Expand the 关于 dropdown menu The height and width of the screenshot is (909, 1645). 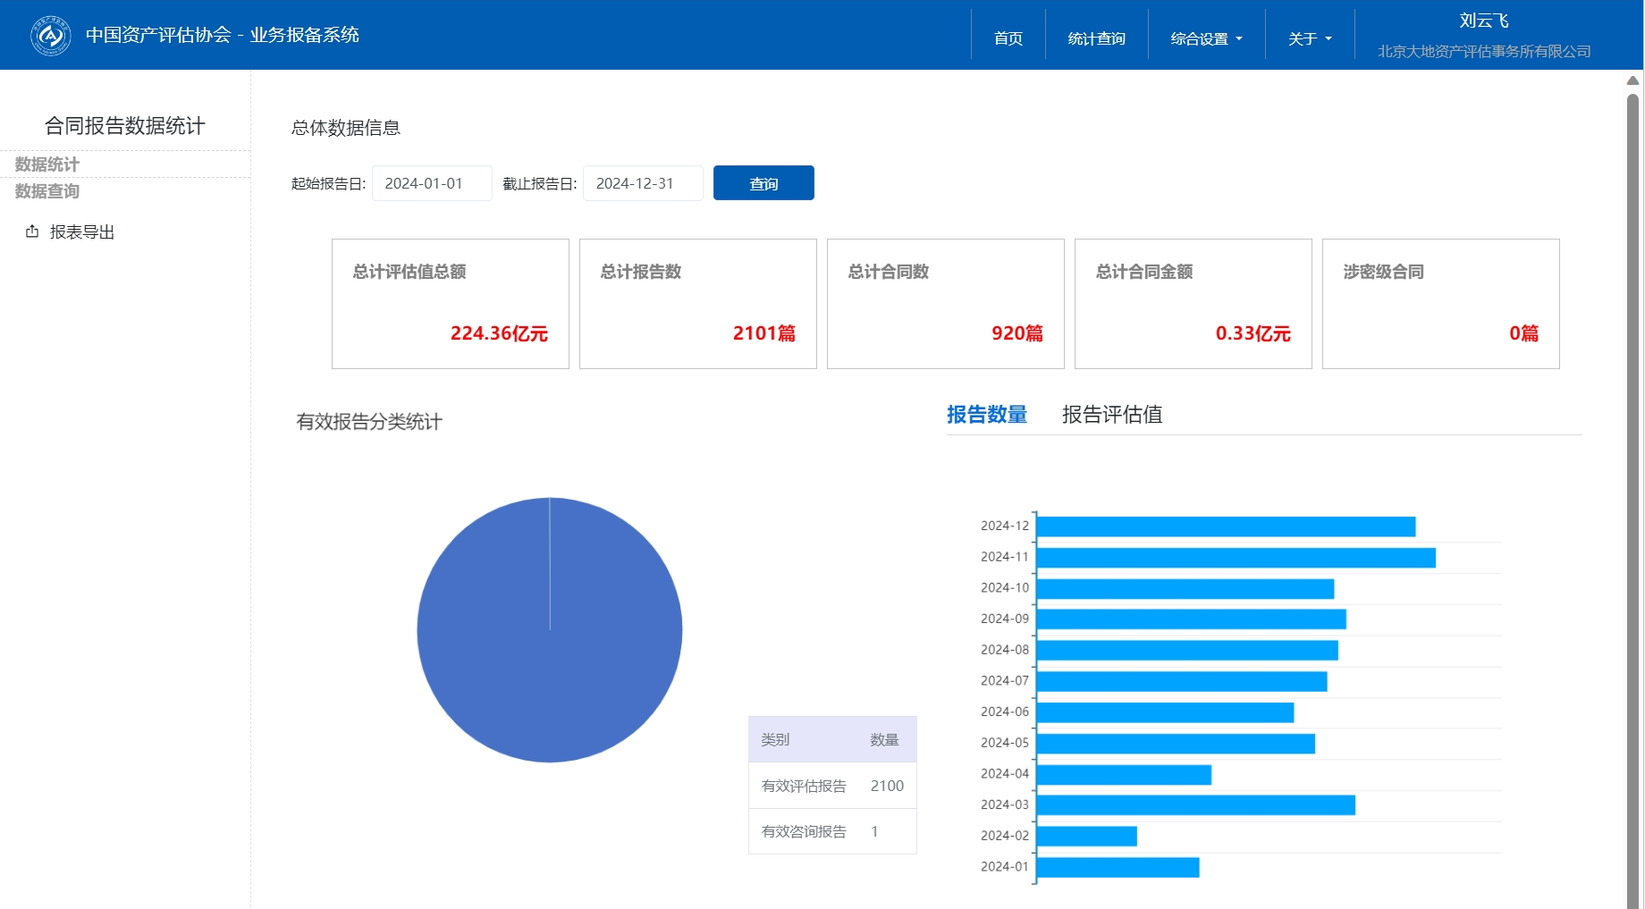pyautogui.click(x=1309, y=38)
